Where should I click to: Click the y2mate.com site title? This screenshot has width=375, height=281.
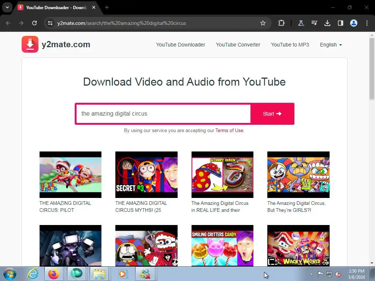point(66,44)
